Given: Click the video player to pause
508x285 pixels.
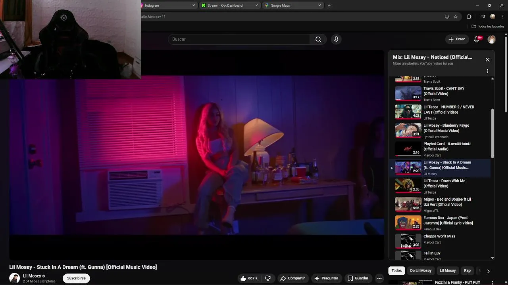Looking at the screenshot, I should coord(197,155).
